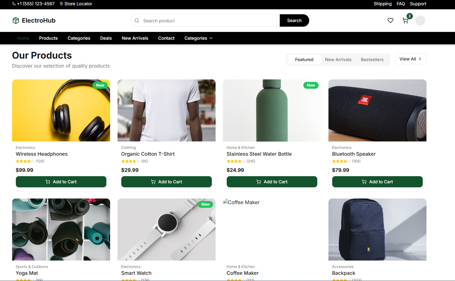
Task: Open the shopping cart icon
Action: point(405,20)
